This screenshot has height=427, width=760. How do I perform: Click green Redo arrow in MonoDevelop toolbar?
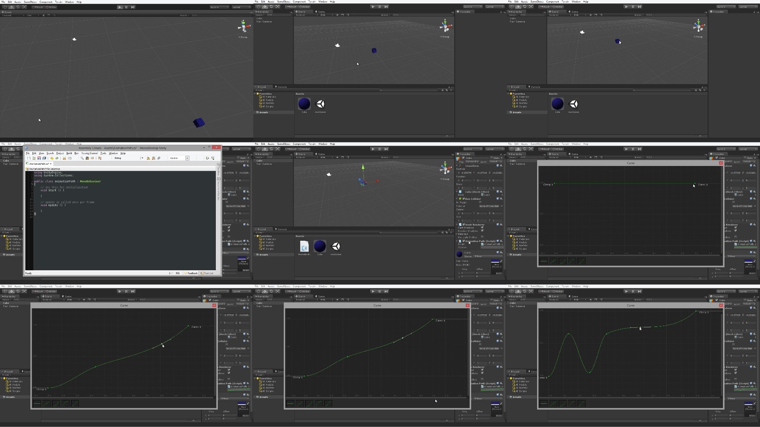57,158
